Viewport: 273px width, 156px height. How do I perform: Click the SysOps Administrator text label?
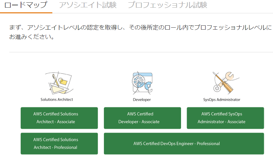222,99
